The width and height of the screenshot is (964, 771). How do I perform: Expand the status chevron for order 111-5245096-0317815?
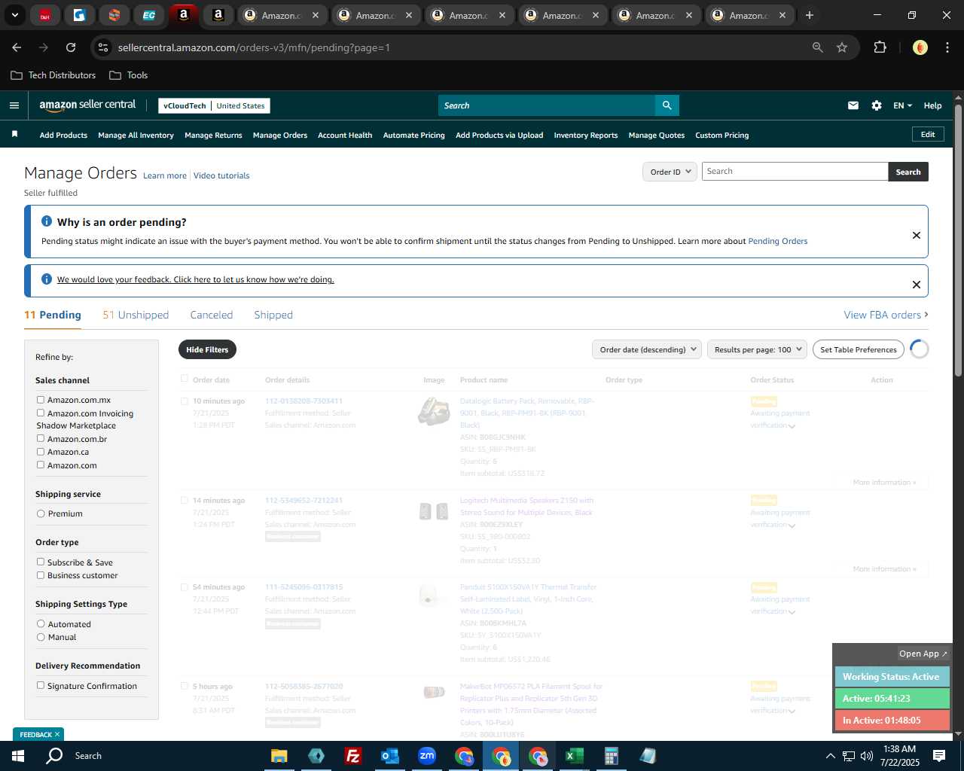792,612
